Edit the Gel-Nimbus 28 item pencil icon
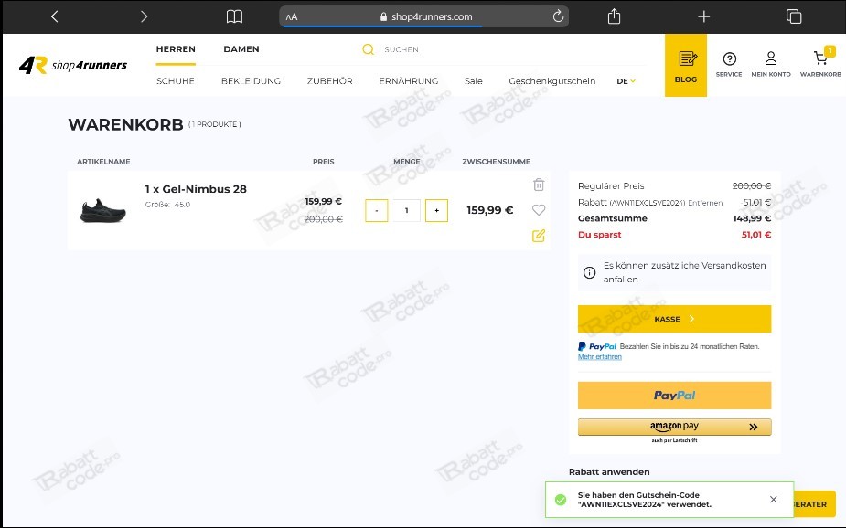This screenshot has height=528, width=846. coord(539,236)
